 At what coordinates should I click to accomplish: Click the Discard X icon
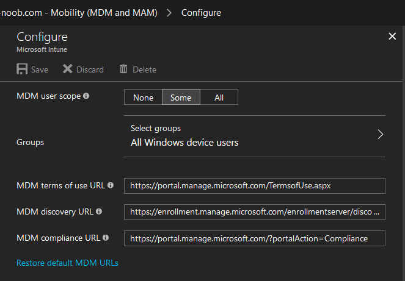[67, 69]
